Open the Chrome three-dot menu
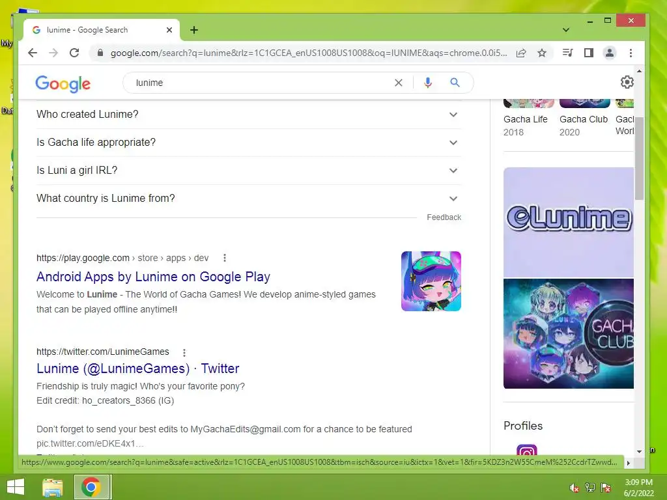667x500 pixels. 631,53
